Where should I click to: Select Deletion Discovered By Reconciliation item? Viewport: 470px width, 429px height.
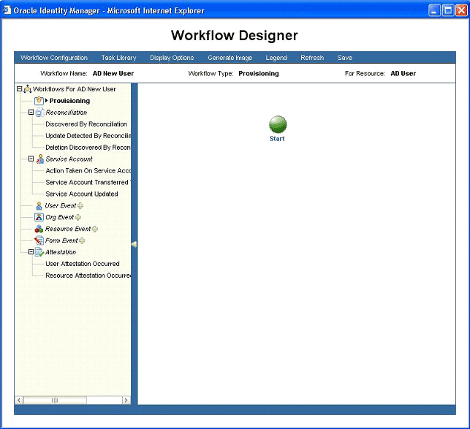click(x=88, y=148)
